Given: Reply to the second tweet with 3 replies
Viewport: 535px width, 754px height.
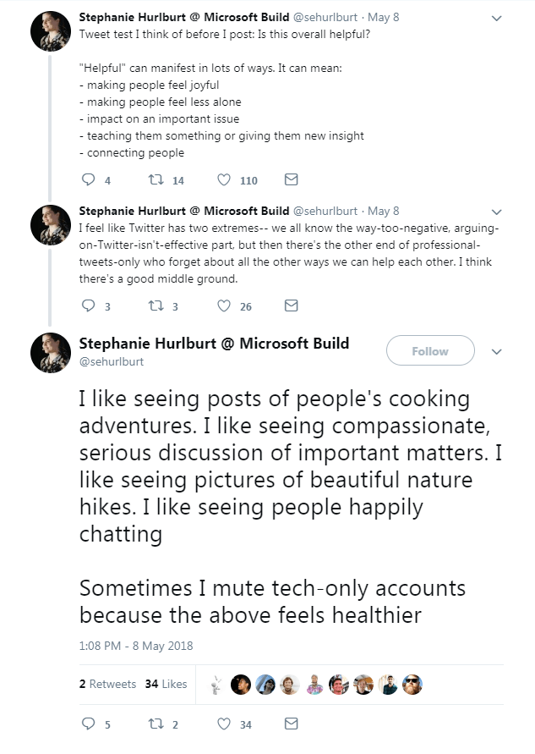Looking at the screenshot, I should point(89,306).
